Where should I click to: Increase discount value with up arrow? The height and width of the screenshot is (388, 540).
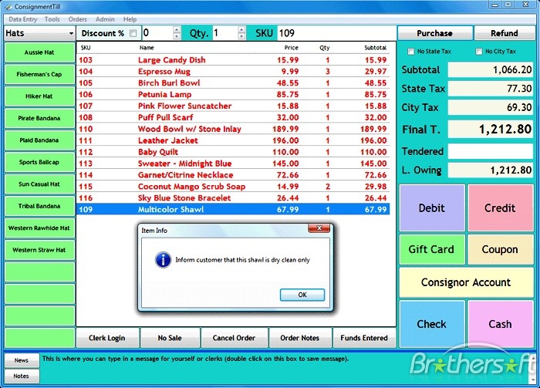(177, 29)
